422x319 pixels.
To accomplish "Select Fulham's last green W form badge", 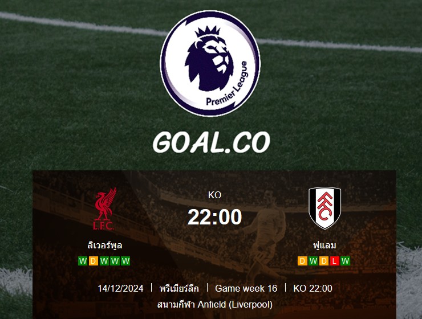I will 345,261.
